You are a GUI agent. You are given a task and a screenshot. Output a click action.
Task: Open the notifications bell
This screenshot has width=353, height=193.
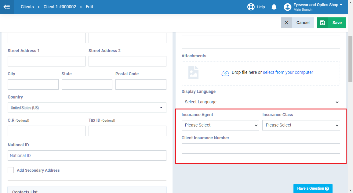click(274, 7)
